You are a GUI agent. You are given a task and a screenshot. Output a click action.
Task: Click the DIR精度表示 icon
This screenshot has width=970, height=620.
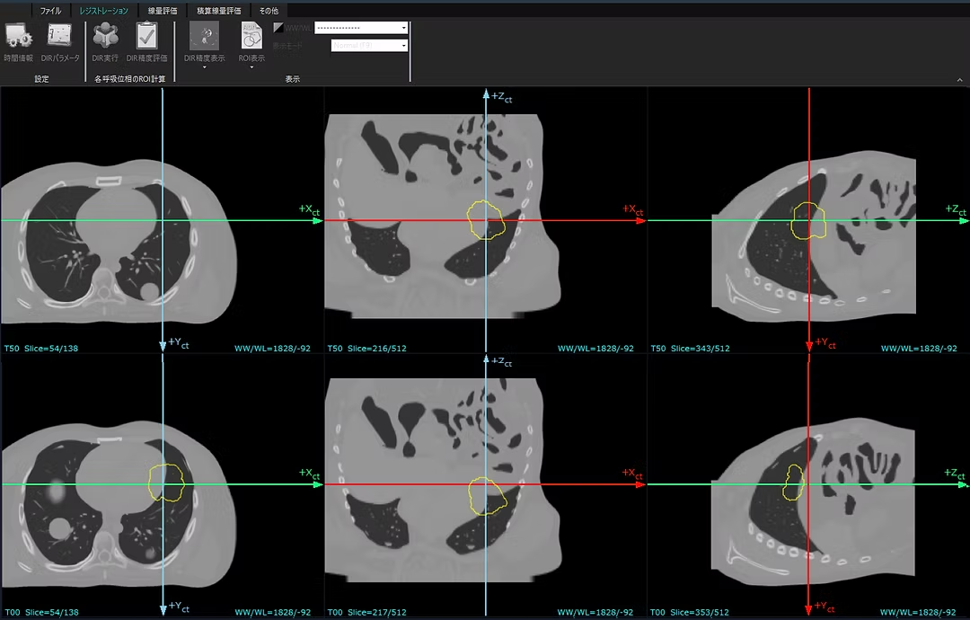click(204, 37)
